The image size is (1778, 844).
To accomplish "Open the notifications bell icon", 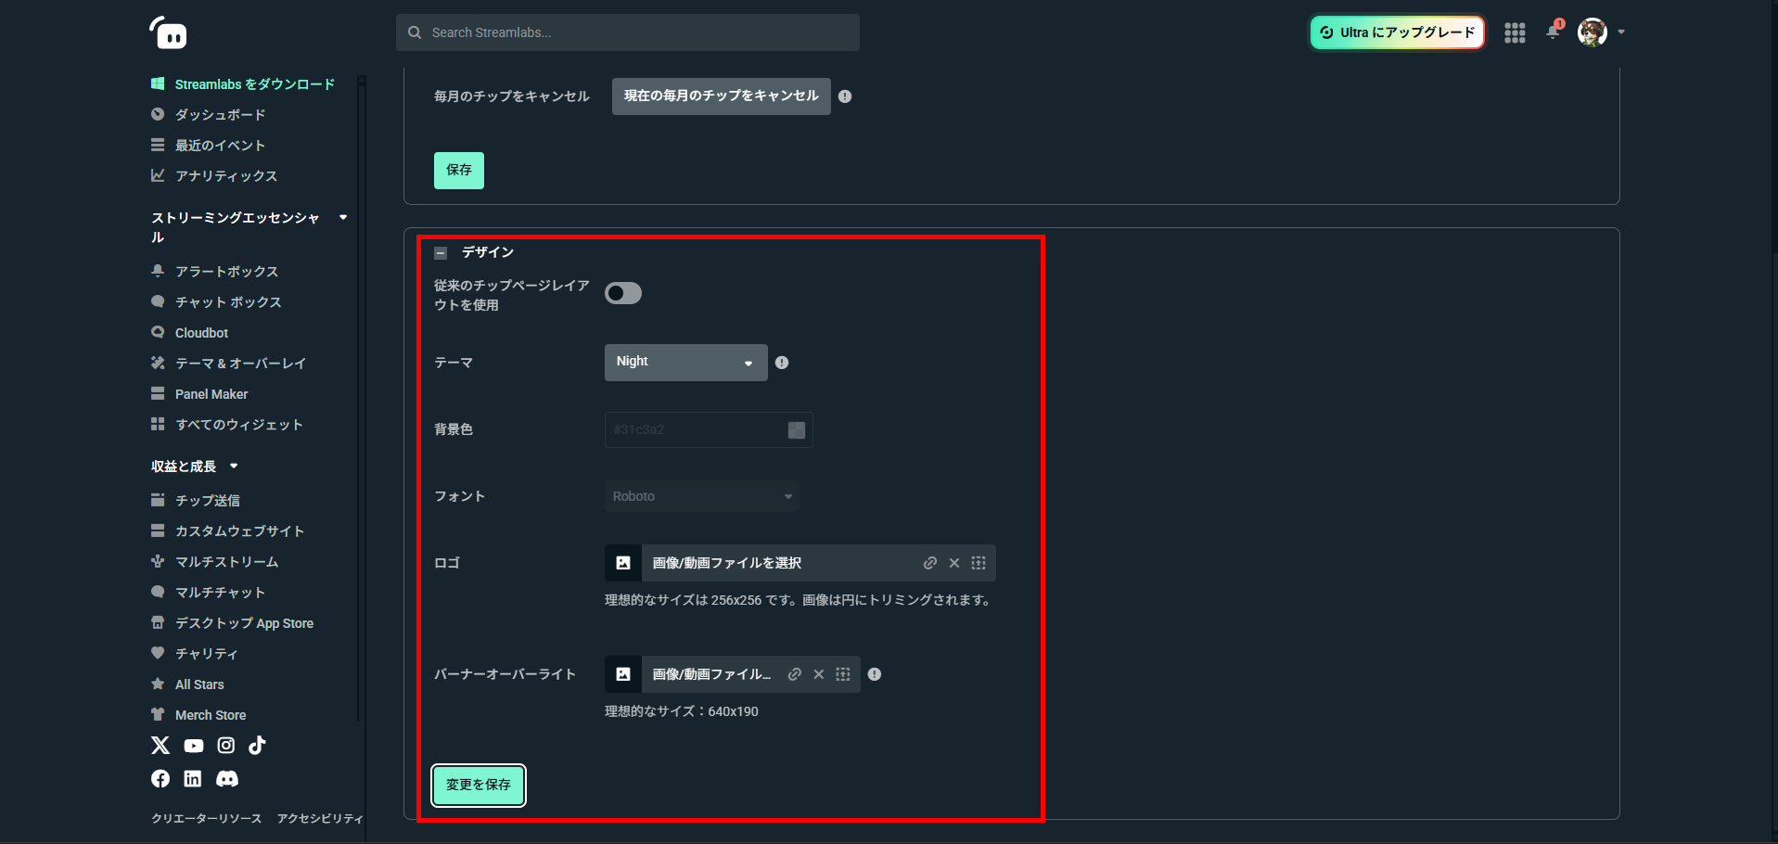I will pyautogui.click(x=1554, y=32).
